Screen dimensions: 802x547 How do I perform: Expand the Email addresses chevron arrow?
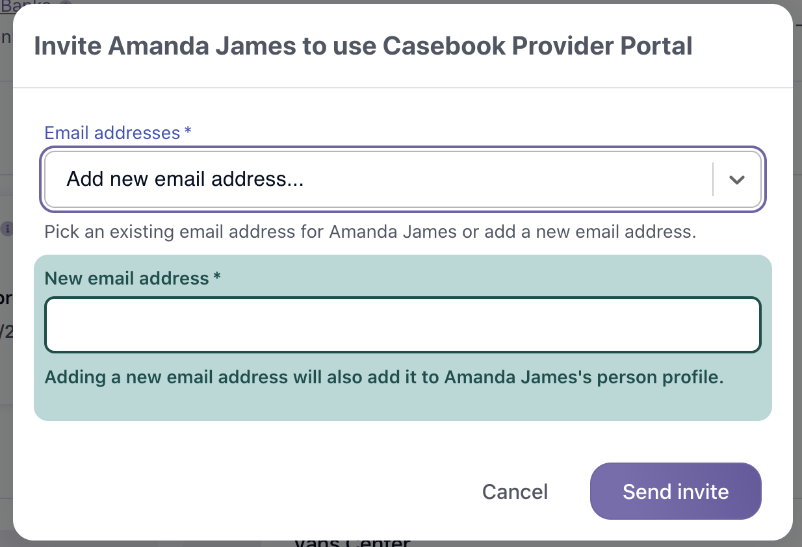pyautogui.click(x=736, y=180)
